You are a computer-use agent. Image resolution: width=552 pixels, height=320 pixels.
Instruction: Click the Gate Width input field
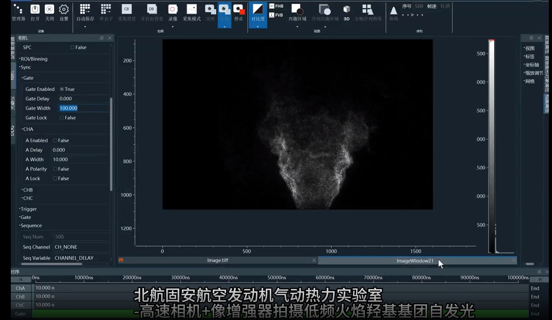point(84,108)
